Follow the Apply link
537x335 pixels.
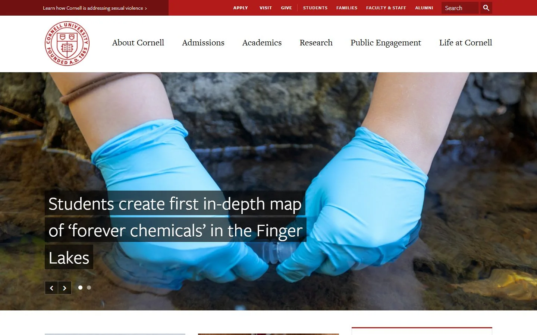[241, 8]
